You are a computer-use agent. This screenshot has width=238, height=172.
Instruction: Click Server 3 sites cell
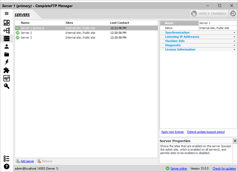pyautogui.click(x=80, y=38)
